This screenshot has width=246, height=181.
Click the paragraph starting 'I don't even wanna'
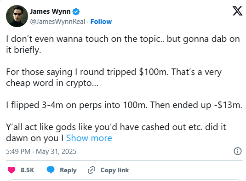pos(123,45)
